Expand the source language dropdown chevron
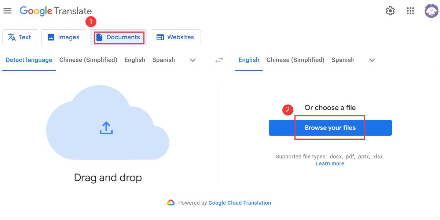Screen dimensions: 440x220 (192, 60)
